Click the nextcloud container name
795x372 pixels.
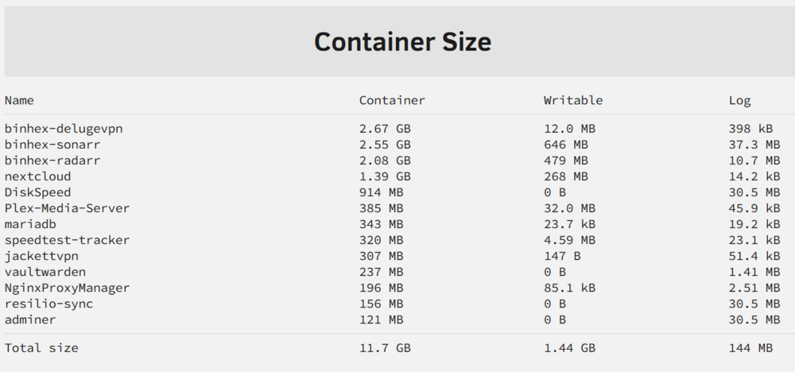pos(38,176)
